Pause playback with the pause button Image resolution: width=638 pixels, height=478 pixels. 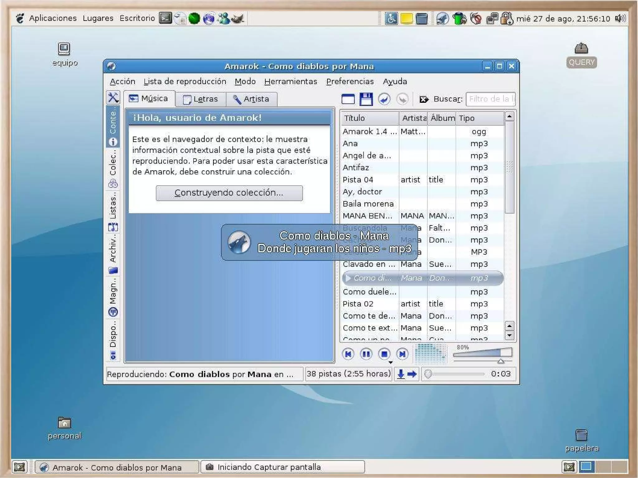tap(366, 354)
